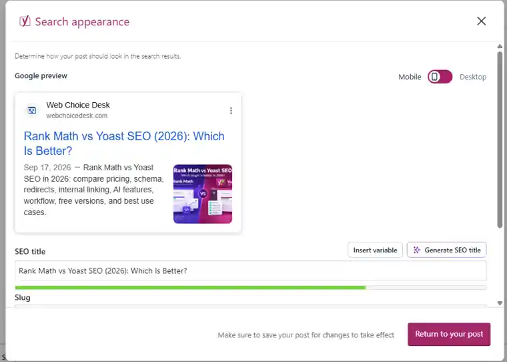The width and height of the screenshot is (507, 362).
Task: Select the Desktop preview label
Action: (x=473, y=77)
